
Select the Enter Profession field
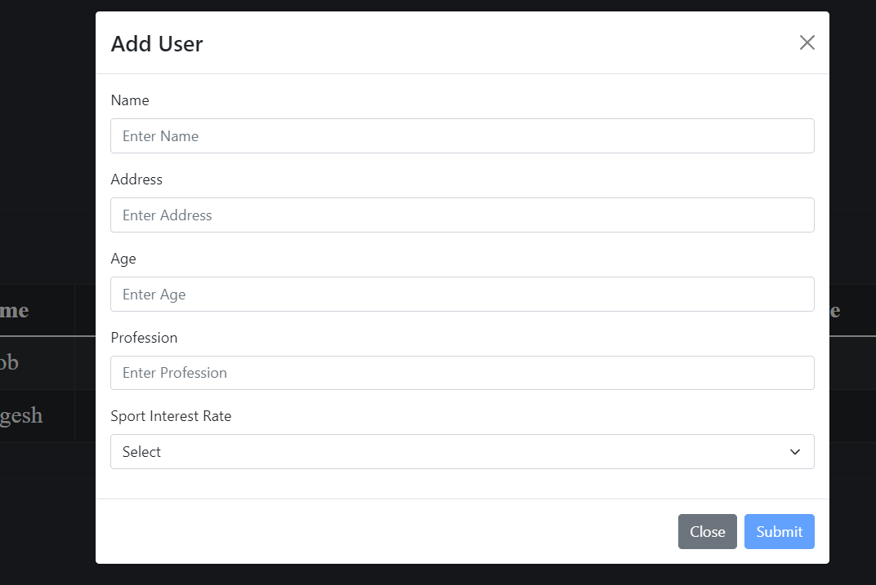point(463,373)
